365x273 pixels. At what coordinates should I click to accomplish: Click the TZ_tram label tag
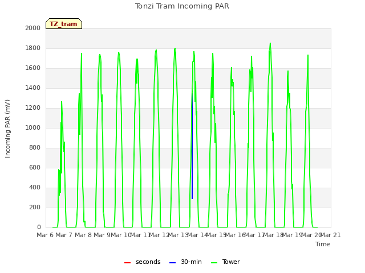click(x=64, y=24)
